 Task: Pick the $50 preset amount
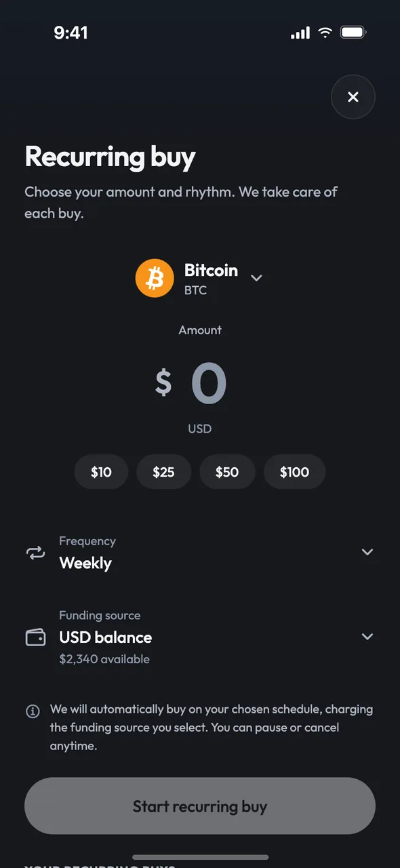[x=227, y=472]
